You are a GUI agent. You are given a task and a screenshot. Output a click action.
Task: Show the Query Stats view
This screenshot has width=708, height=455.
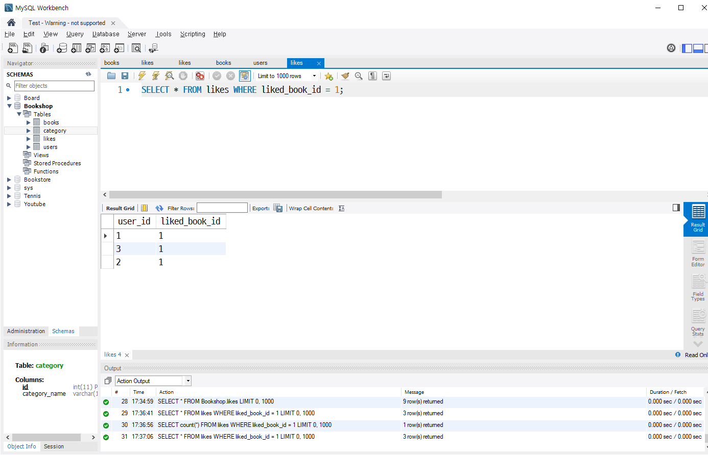pos(698,323)
